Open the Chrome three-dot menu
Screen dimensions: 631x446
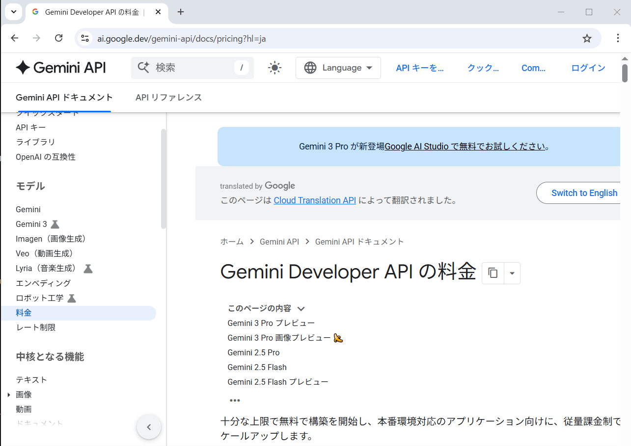tap(618, 38)
